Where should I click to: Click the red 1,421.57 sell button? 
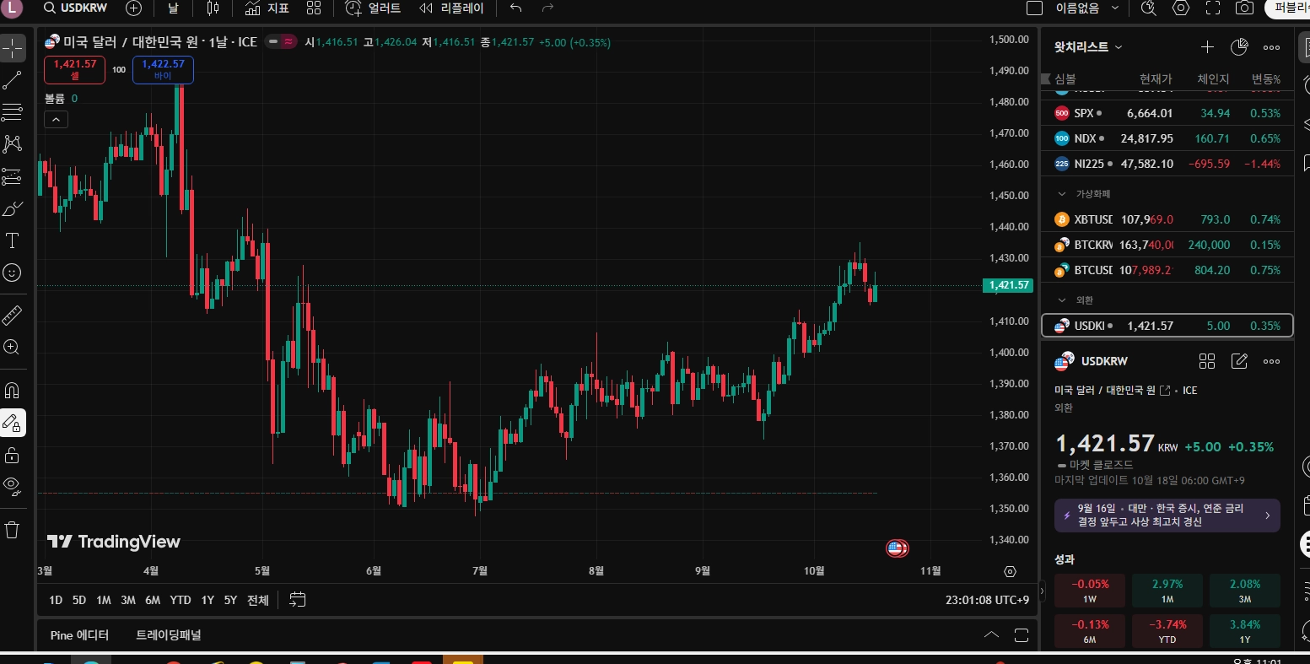[x=75, y=69]
